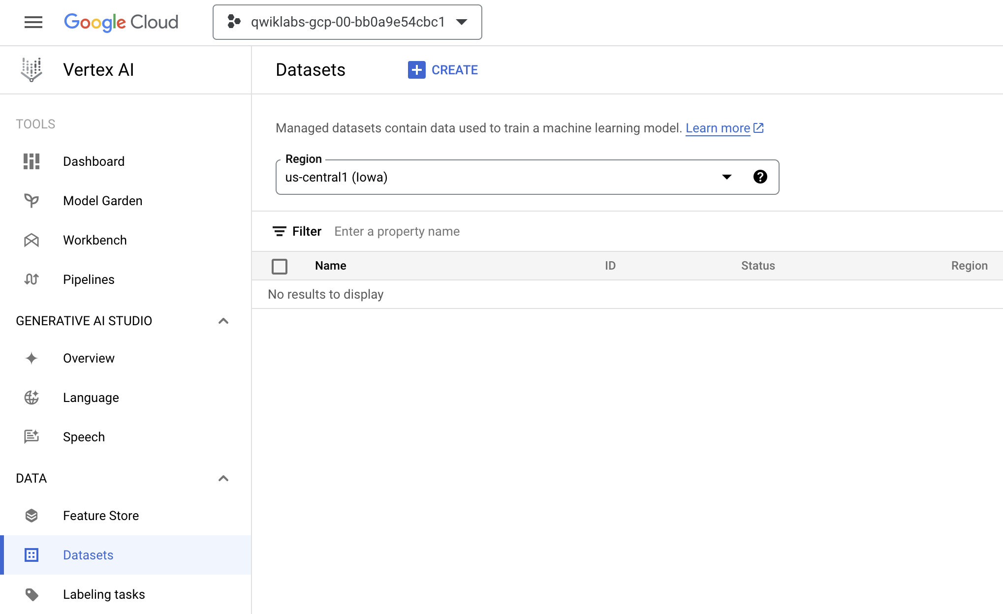1003x614 pixels.
Task: Click the Model Garden sprout icon
Action: tap(31, 201)
